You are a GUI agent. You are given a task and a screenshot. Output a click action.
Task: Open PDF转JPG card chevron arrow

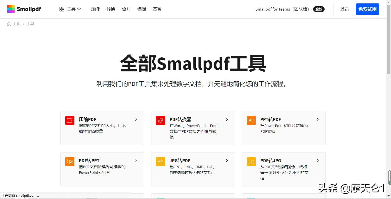point(318,160)
